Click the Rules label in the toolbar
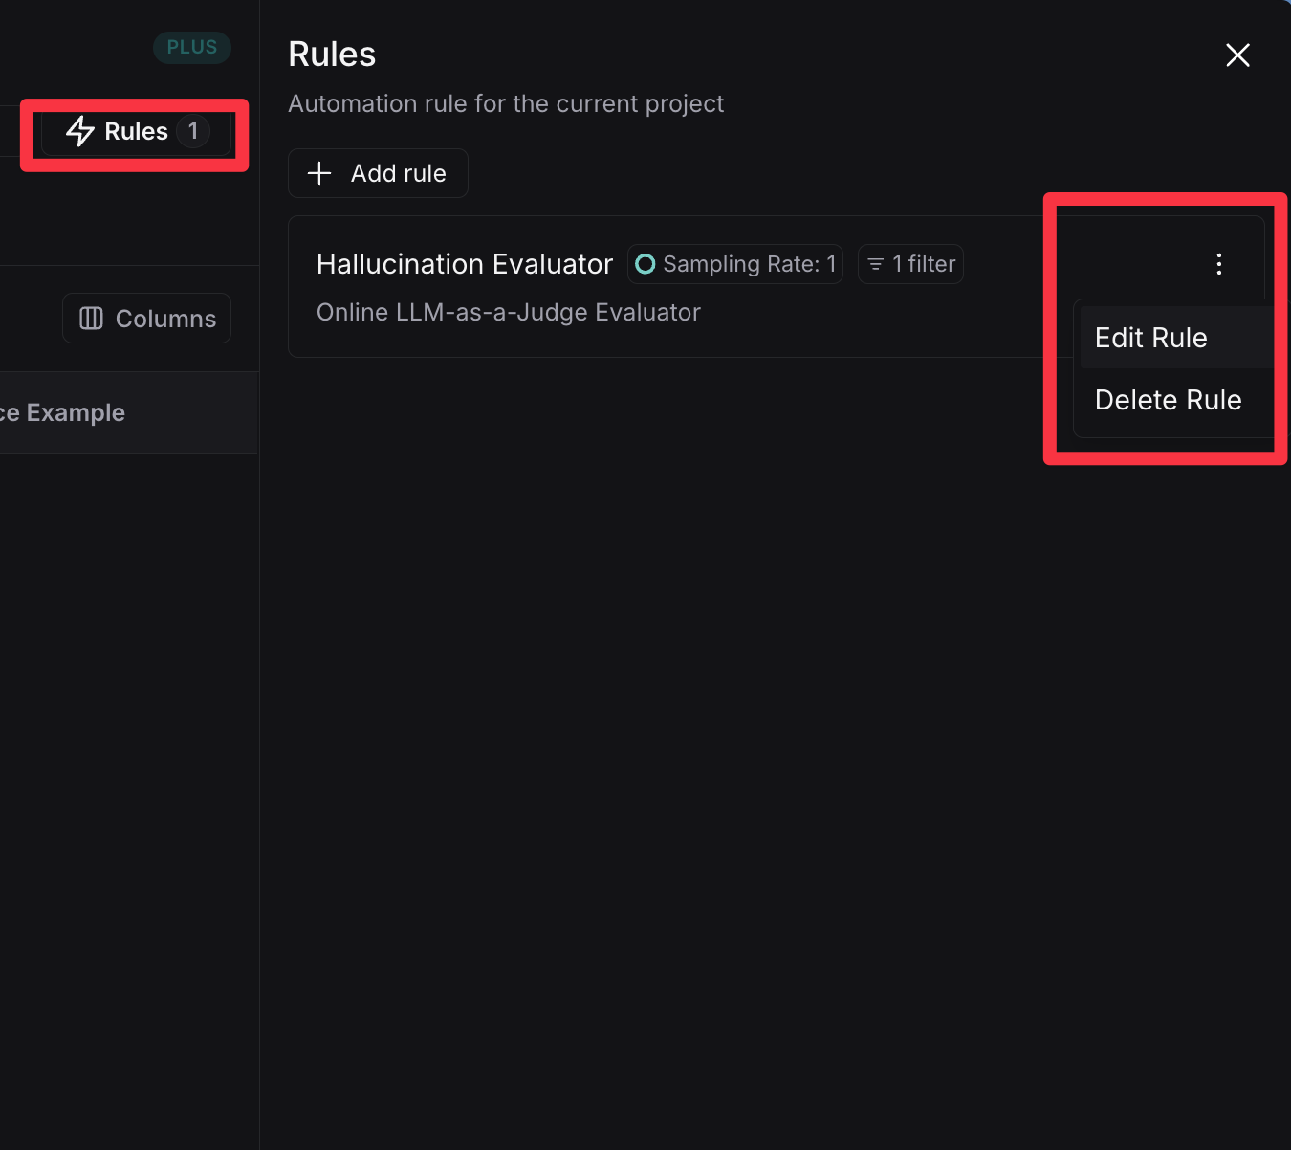1291x1150 pixels. coord(136,131)
